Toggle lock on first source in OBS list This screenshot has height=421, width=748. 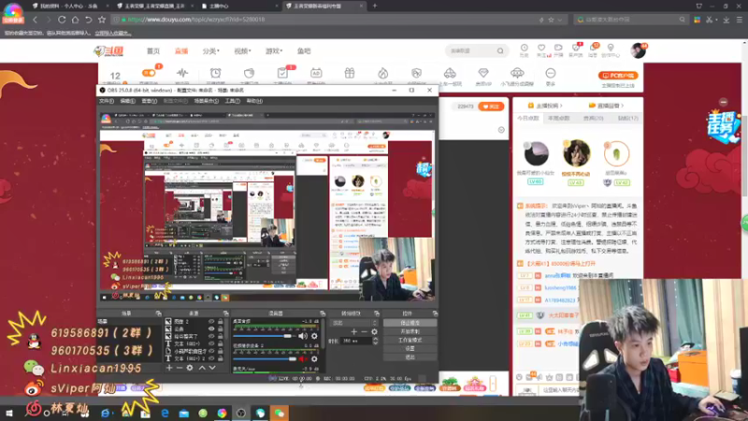click(221, 321)
